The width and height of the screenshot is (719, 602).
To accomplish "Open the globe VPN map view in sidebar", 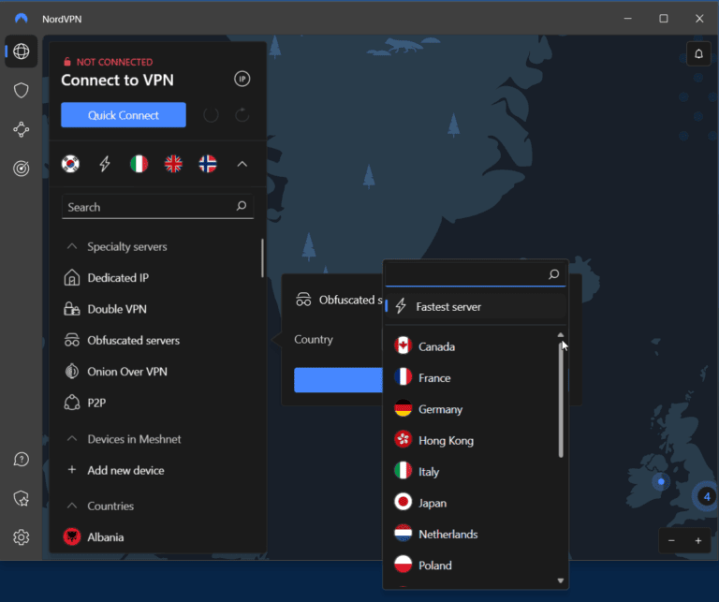I will coord(22,51).
